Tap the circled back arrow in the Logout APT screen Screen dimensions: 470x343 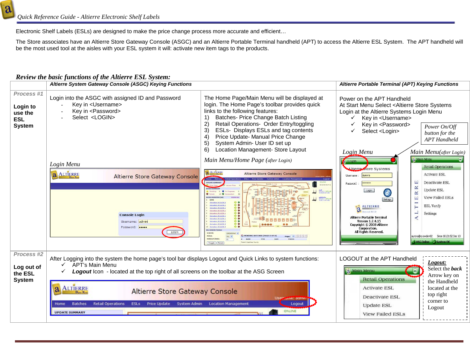(415, 271)
